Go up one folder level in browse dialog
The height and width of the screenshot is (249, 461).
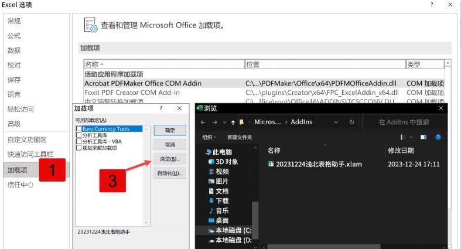click(x=233, y=122)
